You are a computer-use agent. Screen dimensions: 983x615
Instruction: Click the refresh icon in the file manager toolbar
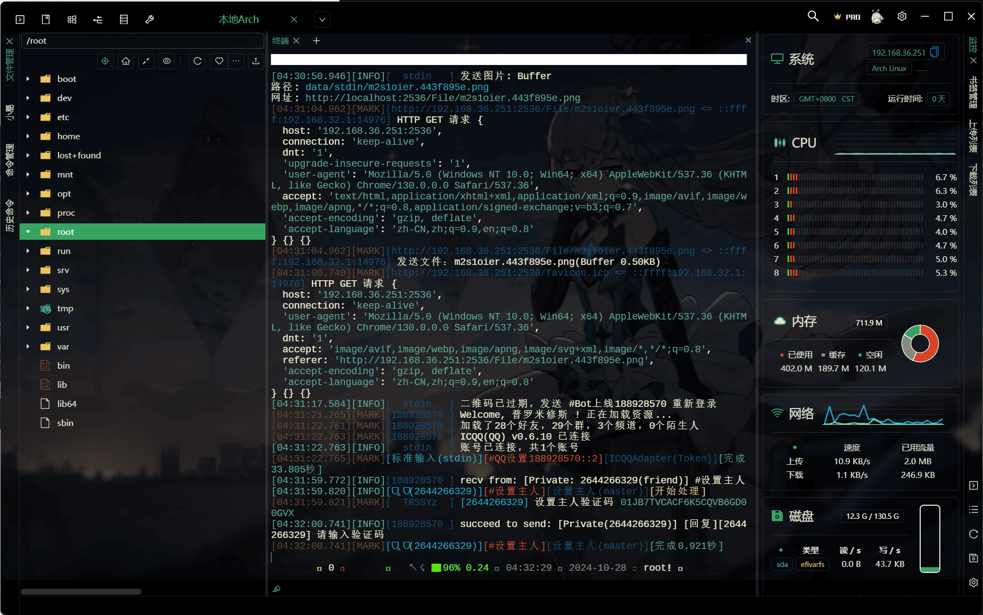[198, 61]
